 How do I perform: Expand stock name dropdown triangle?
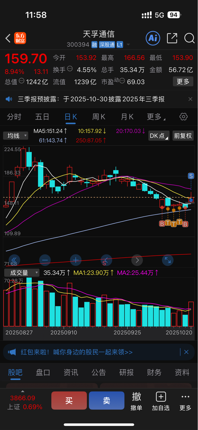pyautogui.click(x=128, y=45)
